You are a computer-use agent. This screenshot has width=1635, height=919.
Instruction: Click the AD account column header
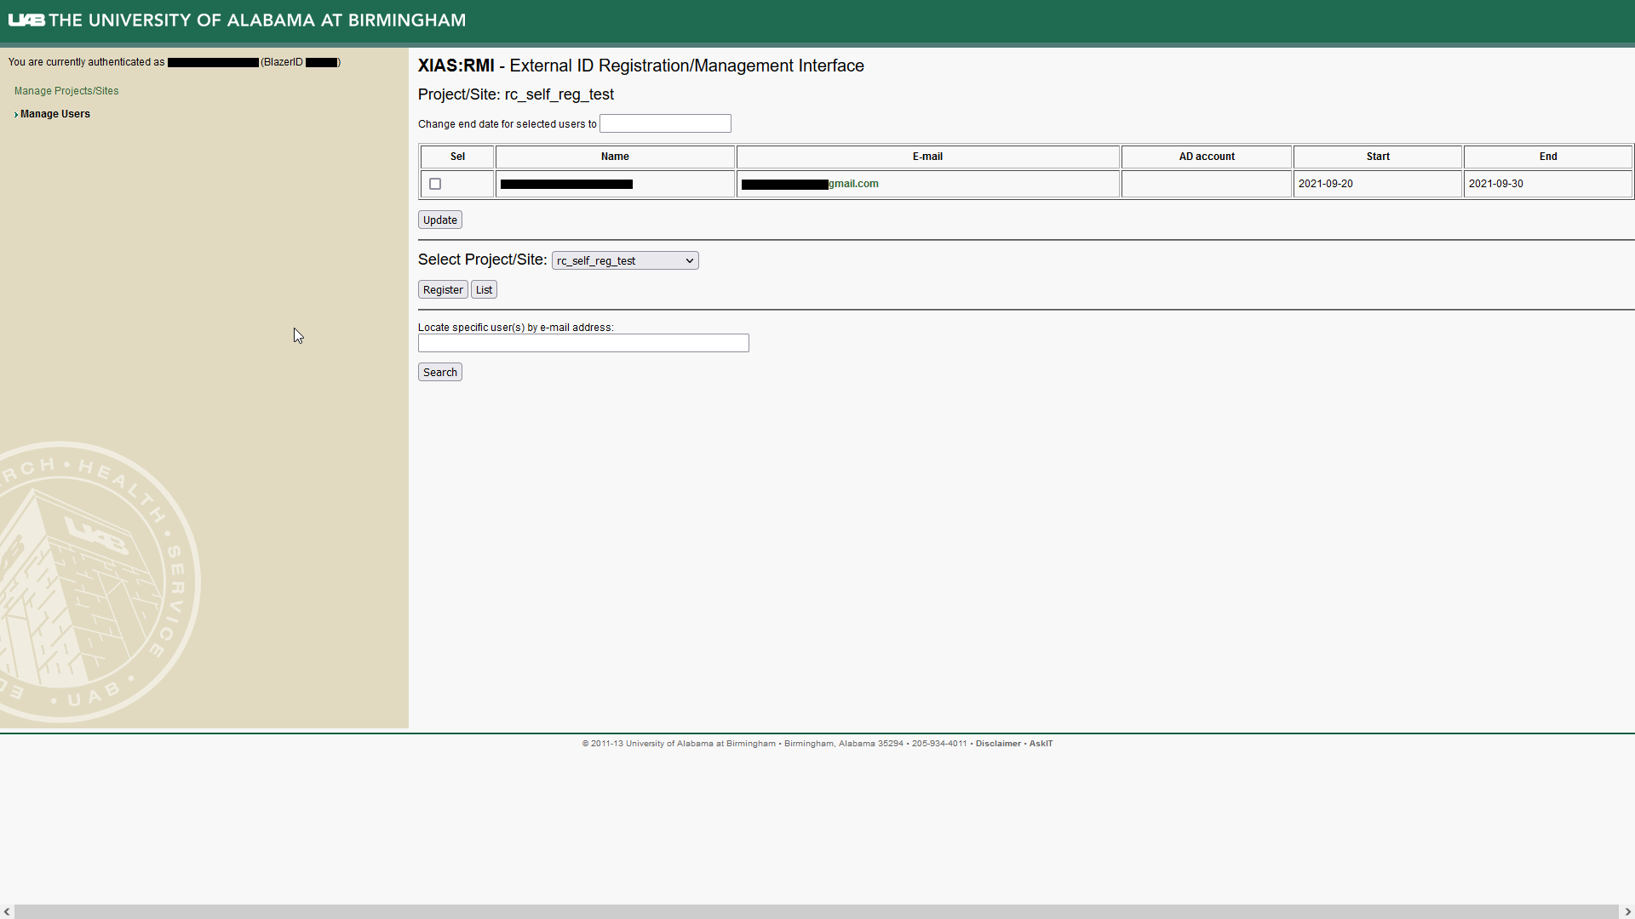pyautogui.click(x=1207, y=157)
